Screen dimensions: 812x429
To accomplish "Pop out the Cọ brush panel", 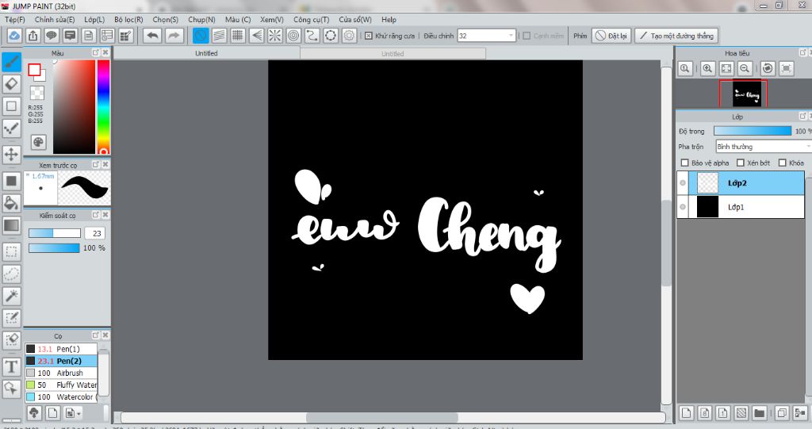I will point(96,335).
